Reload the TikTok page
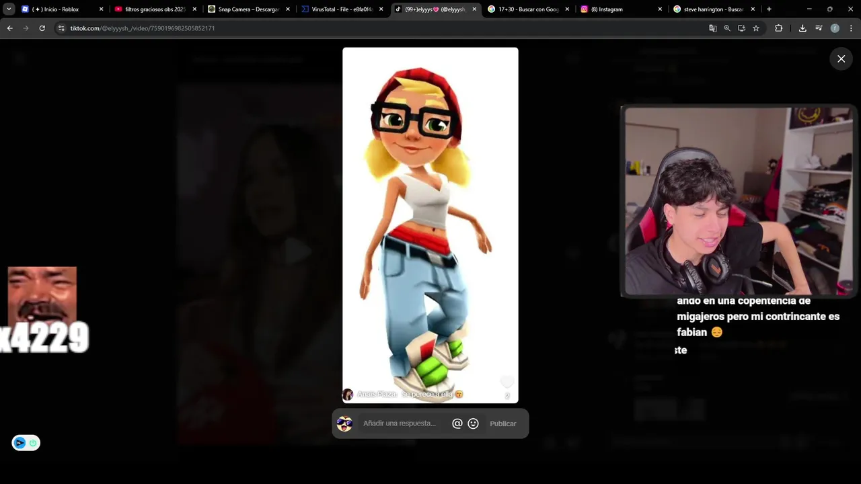 click(42, 28)
